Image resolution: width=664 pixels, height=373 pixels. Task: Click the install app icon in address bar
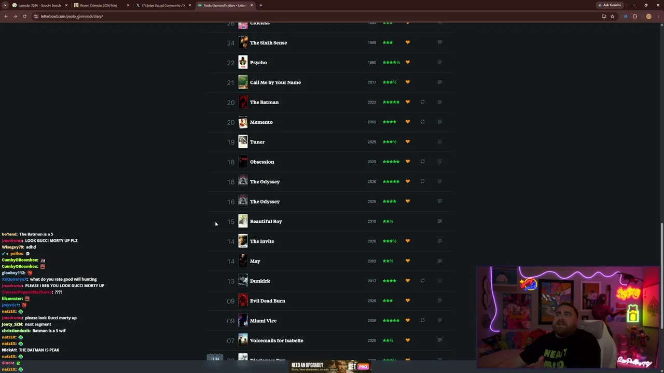click(604, 16)
